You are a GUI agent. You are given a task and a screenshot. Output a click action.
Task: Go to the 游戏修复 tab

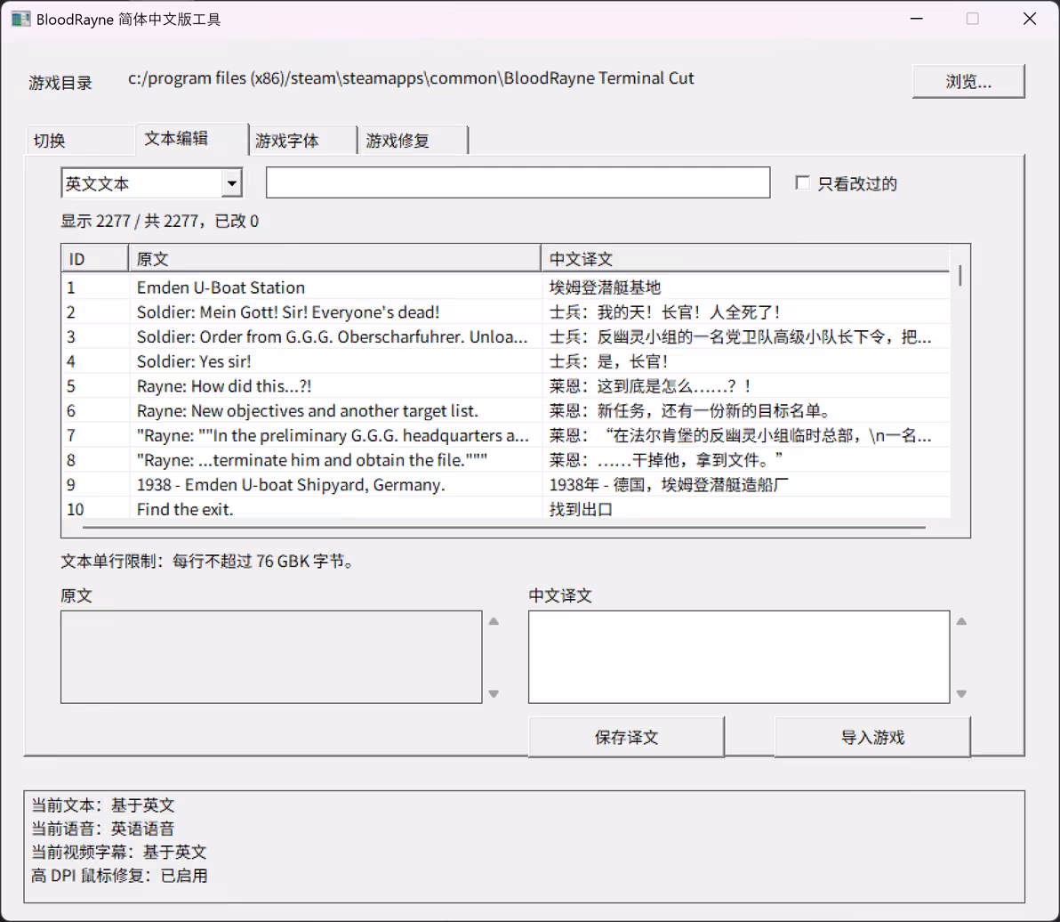(x=413, y=141)
